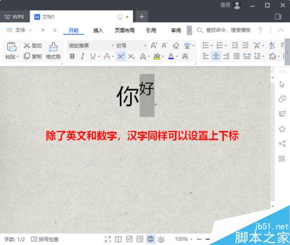Justify paragraph text
The image size is (290, 245).
237,56
